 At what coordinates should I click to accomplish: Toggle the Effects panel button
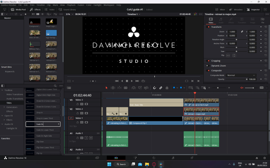pyautogui.click(x=35, y=10)
